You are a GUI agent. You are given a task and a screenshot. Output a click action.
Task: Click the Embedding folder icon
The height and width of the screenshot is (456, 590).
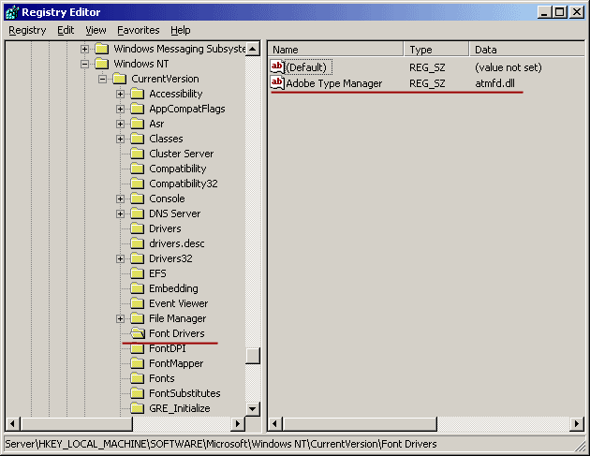tap(138, 288)
